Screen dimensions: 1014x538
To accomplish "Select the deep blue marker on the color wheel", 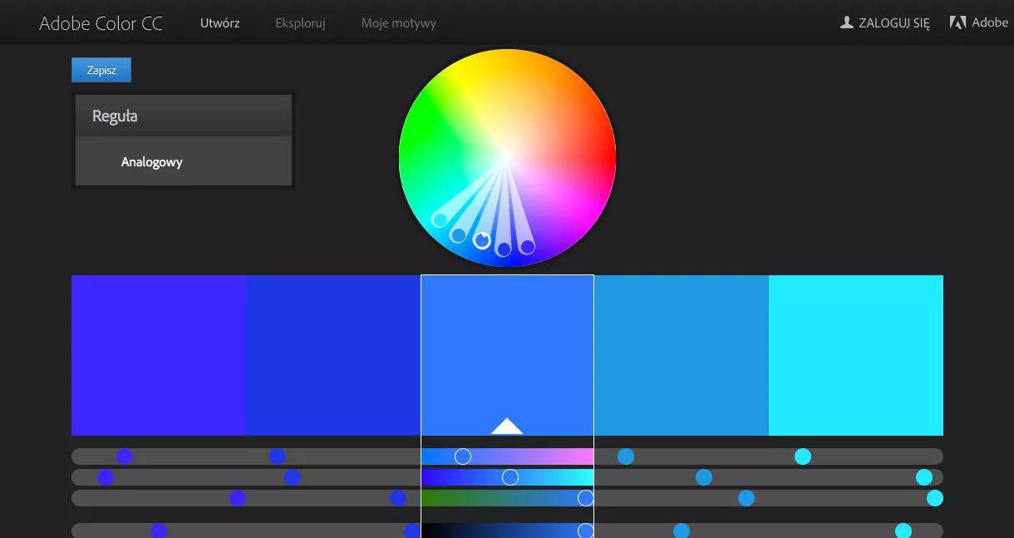I will 503,249.
